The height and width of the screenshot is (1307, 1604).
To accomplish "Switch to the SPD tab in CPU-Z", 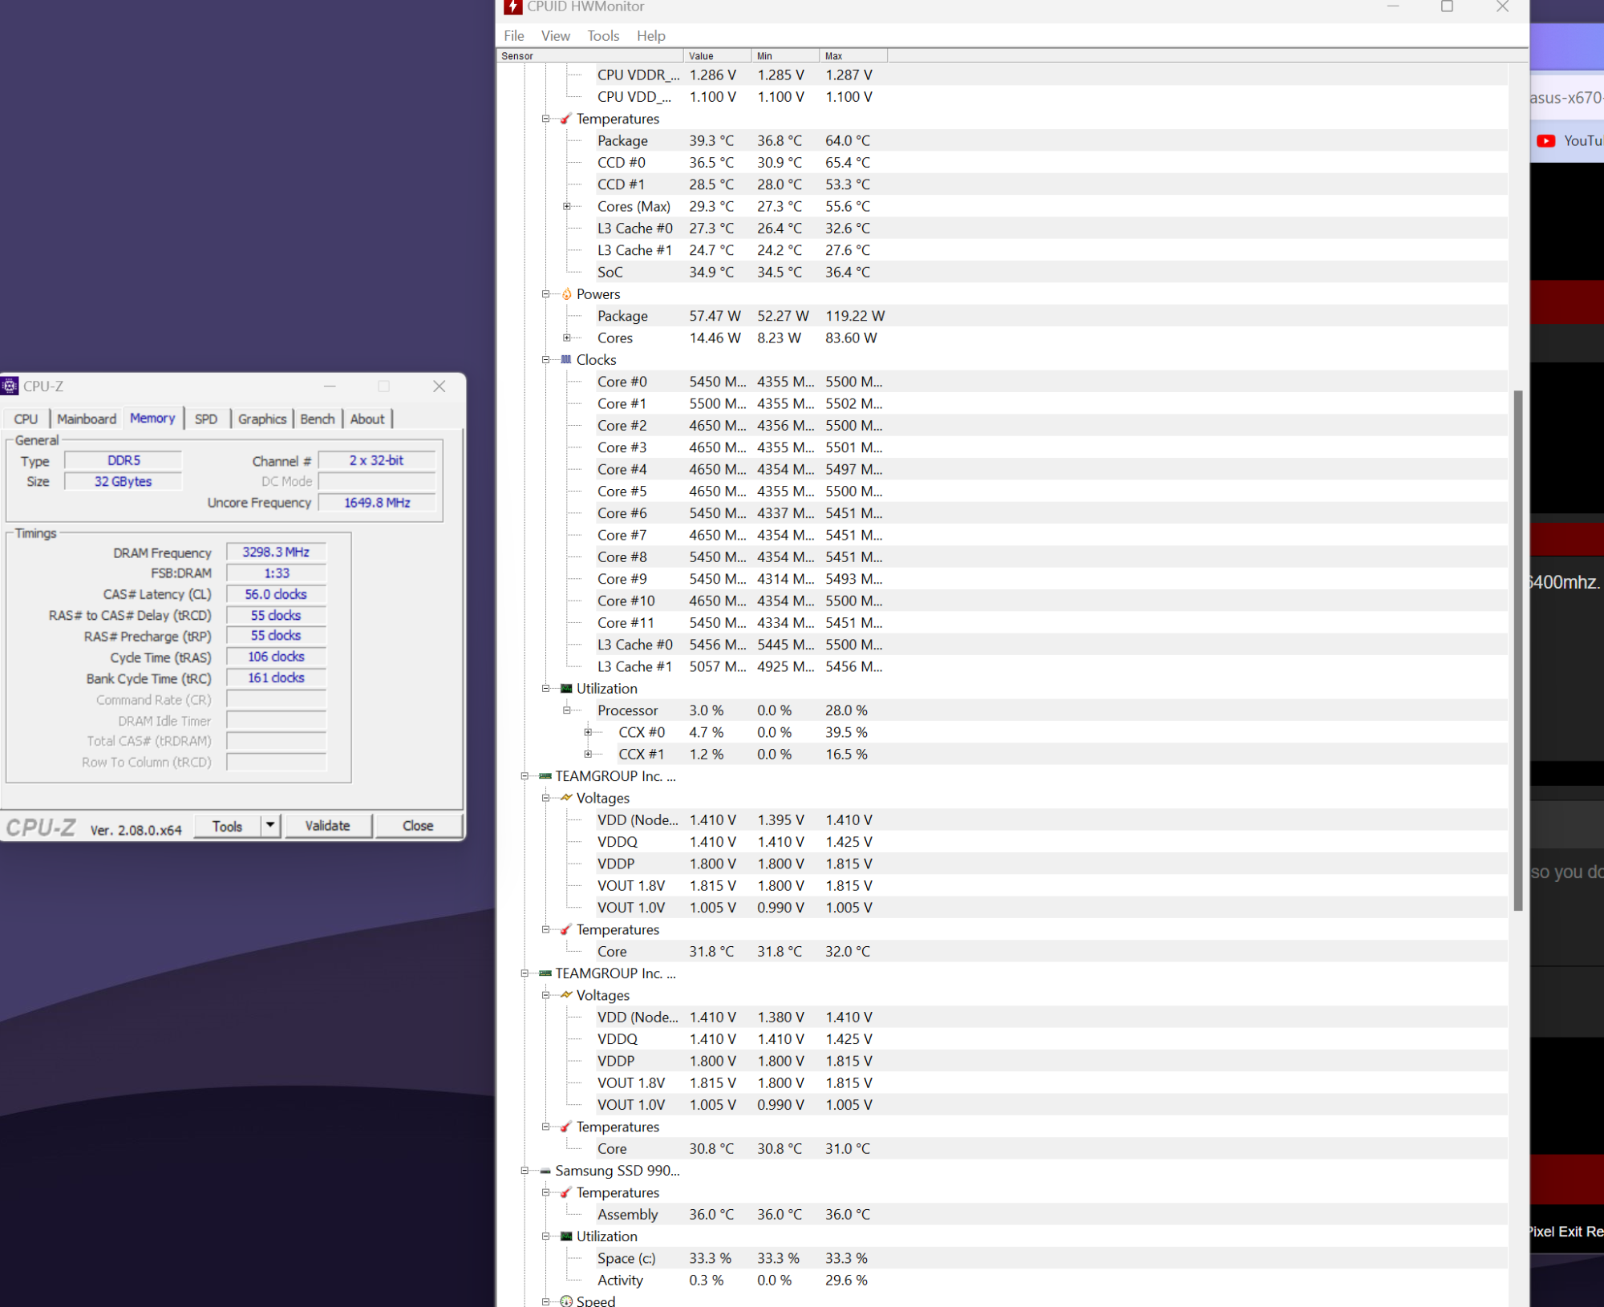I will point(206,419).
